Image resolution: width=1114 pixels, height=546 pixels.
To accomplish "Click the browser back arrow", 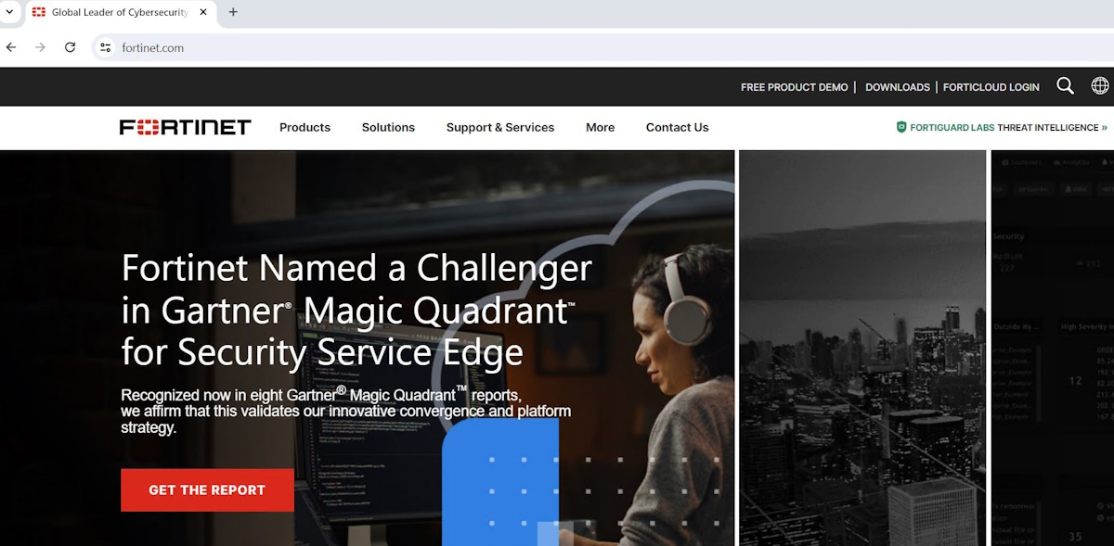I will click(x=11, y=47).
